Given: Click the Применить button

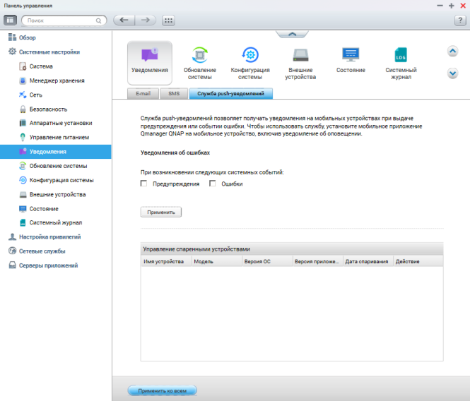Looking at the screenshot, I should 161,212.
